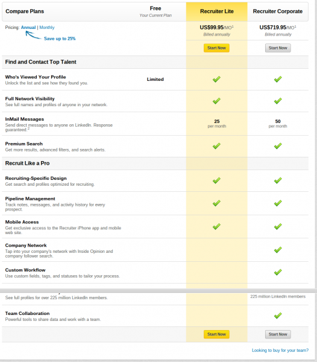317x362 pixels.
Task: Click the InMail Messages feature title
Action: (25, 119)
